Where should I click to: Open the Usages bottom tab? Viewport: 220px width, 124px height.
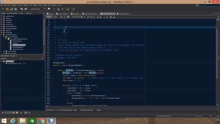99,110
